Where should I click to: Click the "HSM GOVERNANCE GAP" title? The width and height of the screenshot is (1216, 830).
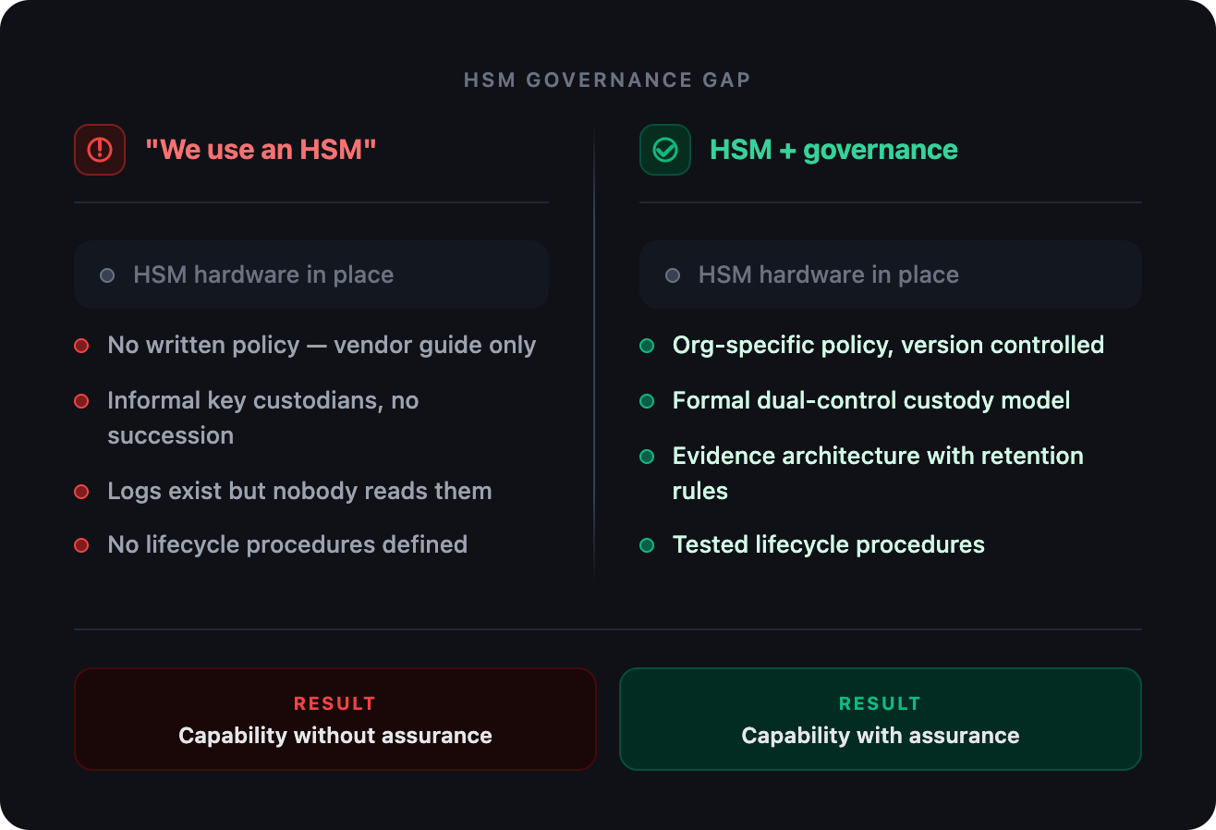pos(607,80)
